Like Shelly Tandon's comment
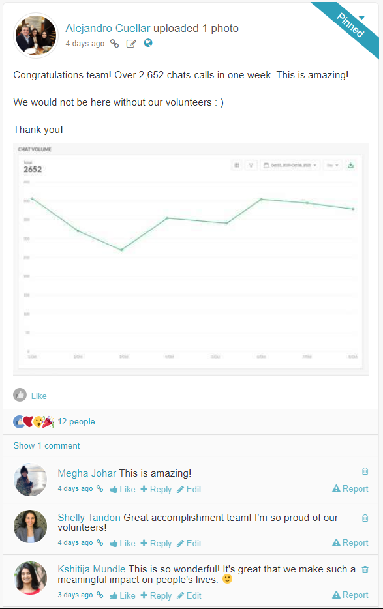383x609 pixels. point(123,543)
